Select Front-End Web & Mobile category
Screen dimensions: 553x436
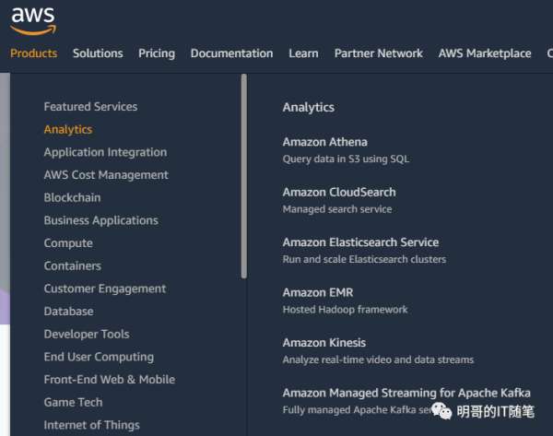[110, 380]
